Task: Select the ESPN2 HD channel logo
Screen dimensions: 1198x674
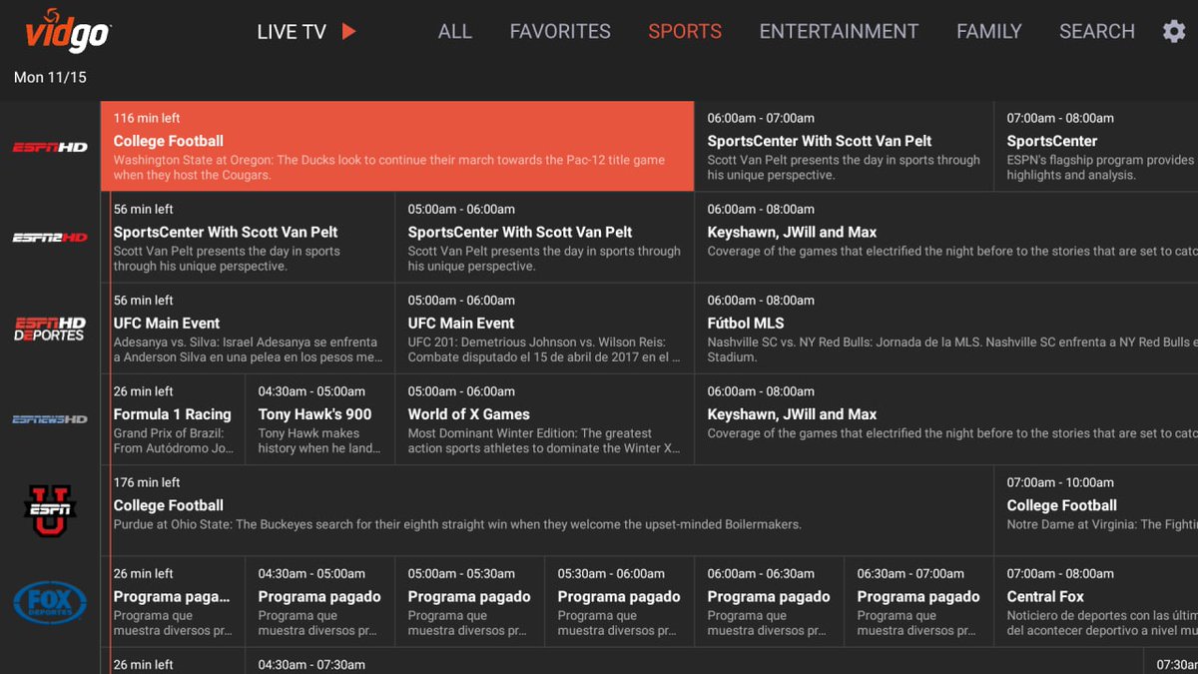Action: [50, 238]
